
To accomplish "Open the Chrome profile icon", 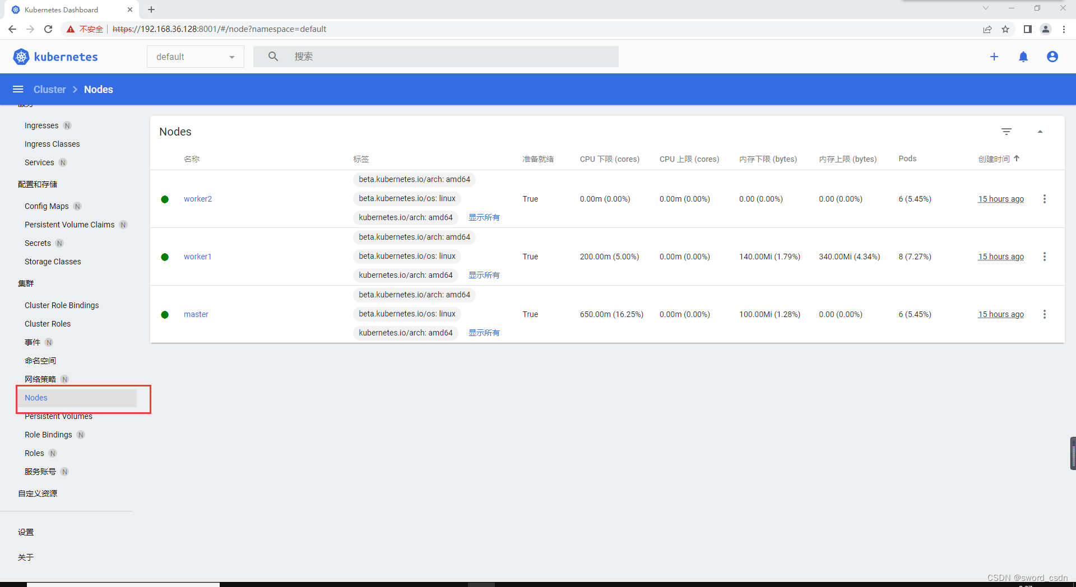I will click(x=1046, y=29).
